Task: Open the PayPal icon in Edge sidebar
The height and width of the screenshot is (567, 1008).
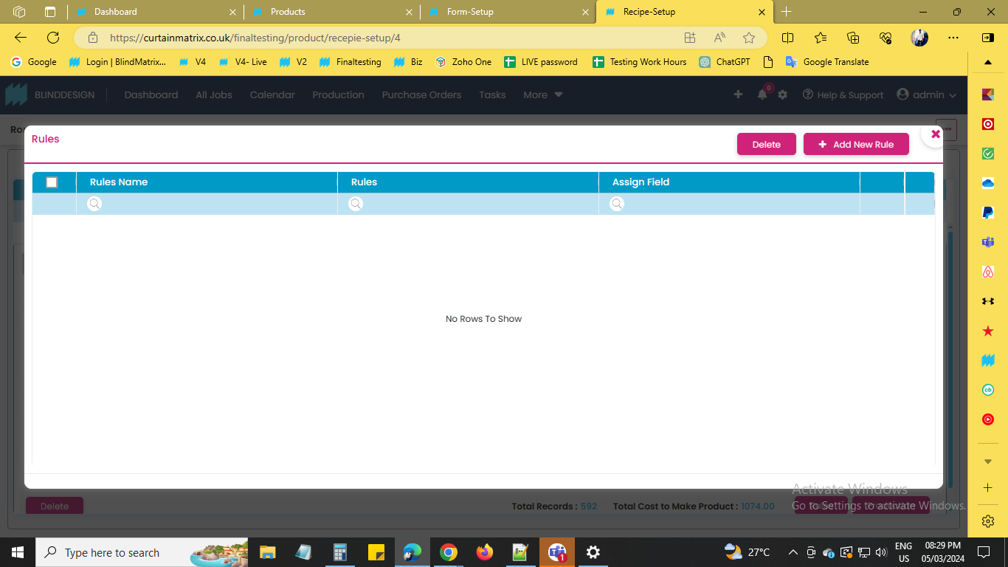Action: pyautogui.click(x=988, y=213)
